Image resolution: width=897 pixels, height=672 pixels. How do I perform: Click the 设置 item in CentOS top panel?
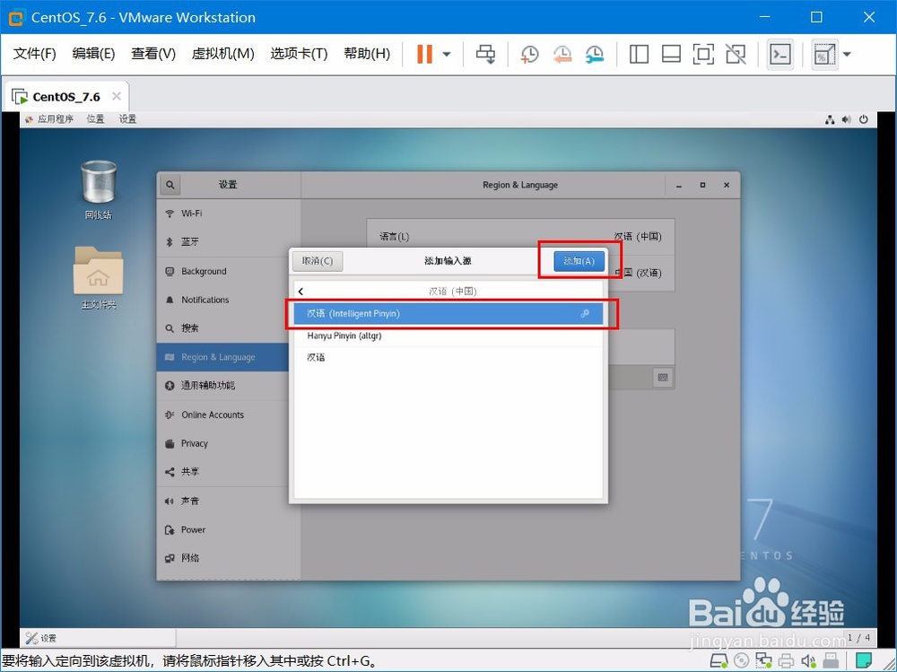[127, 119]
